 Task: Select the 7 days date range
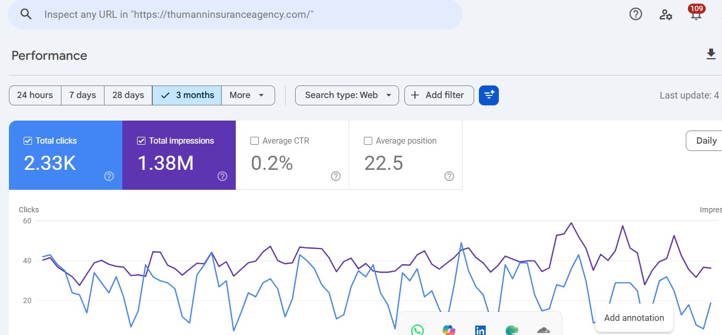(83, 95)
